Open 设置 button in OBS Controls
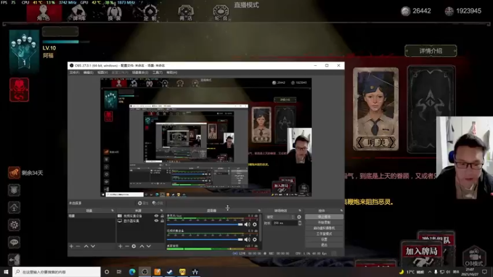 tap(324, 239)
